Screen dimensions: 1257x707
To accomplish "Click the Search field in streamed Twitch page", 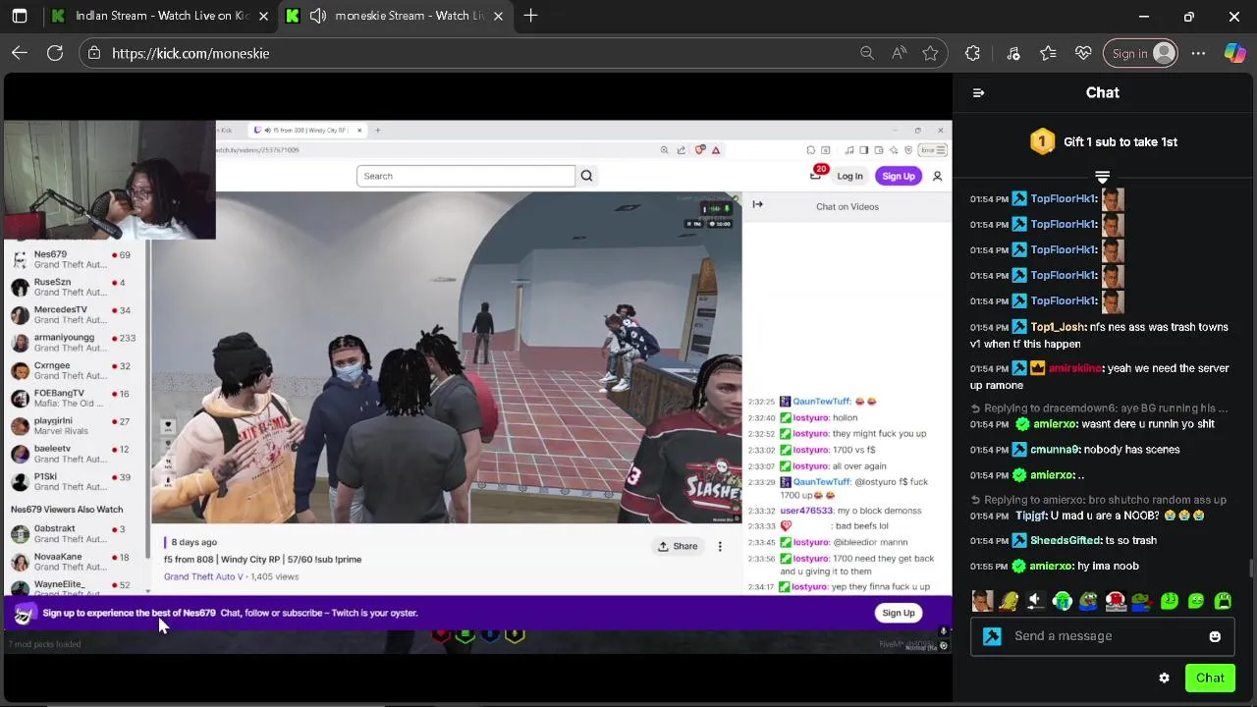I will tap(465, 176).
